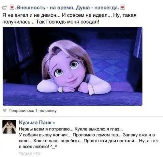
Task: Toggle the gray heart like icon
Action: 5,111
